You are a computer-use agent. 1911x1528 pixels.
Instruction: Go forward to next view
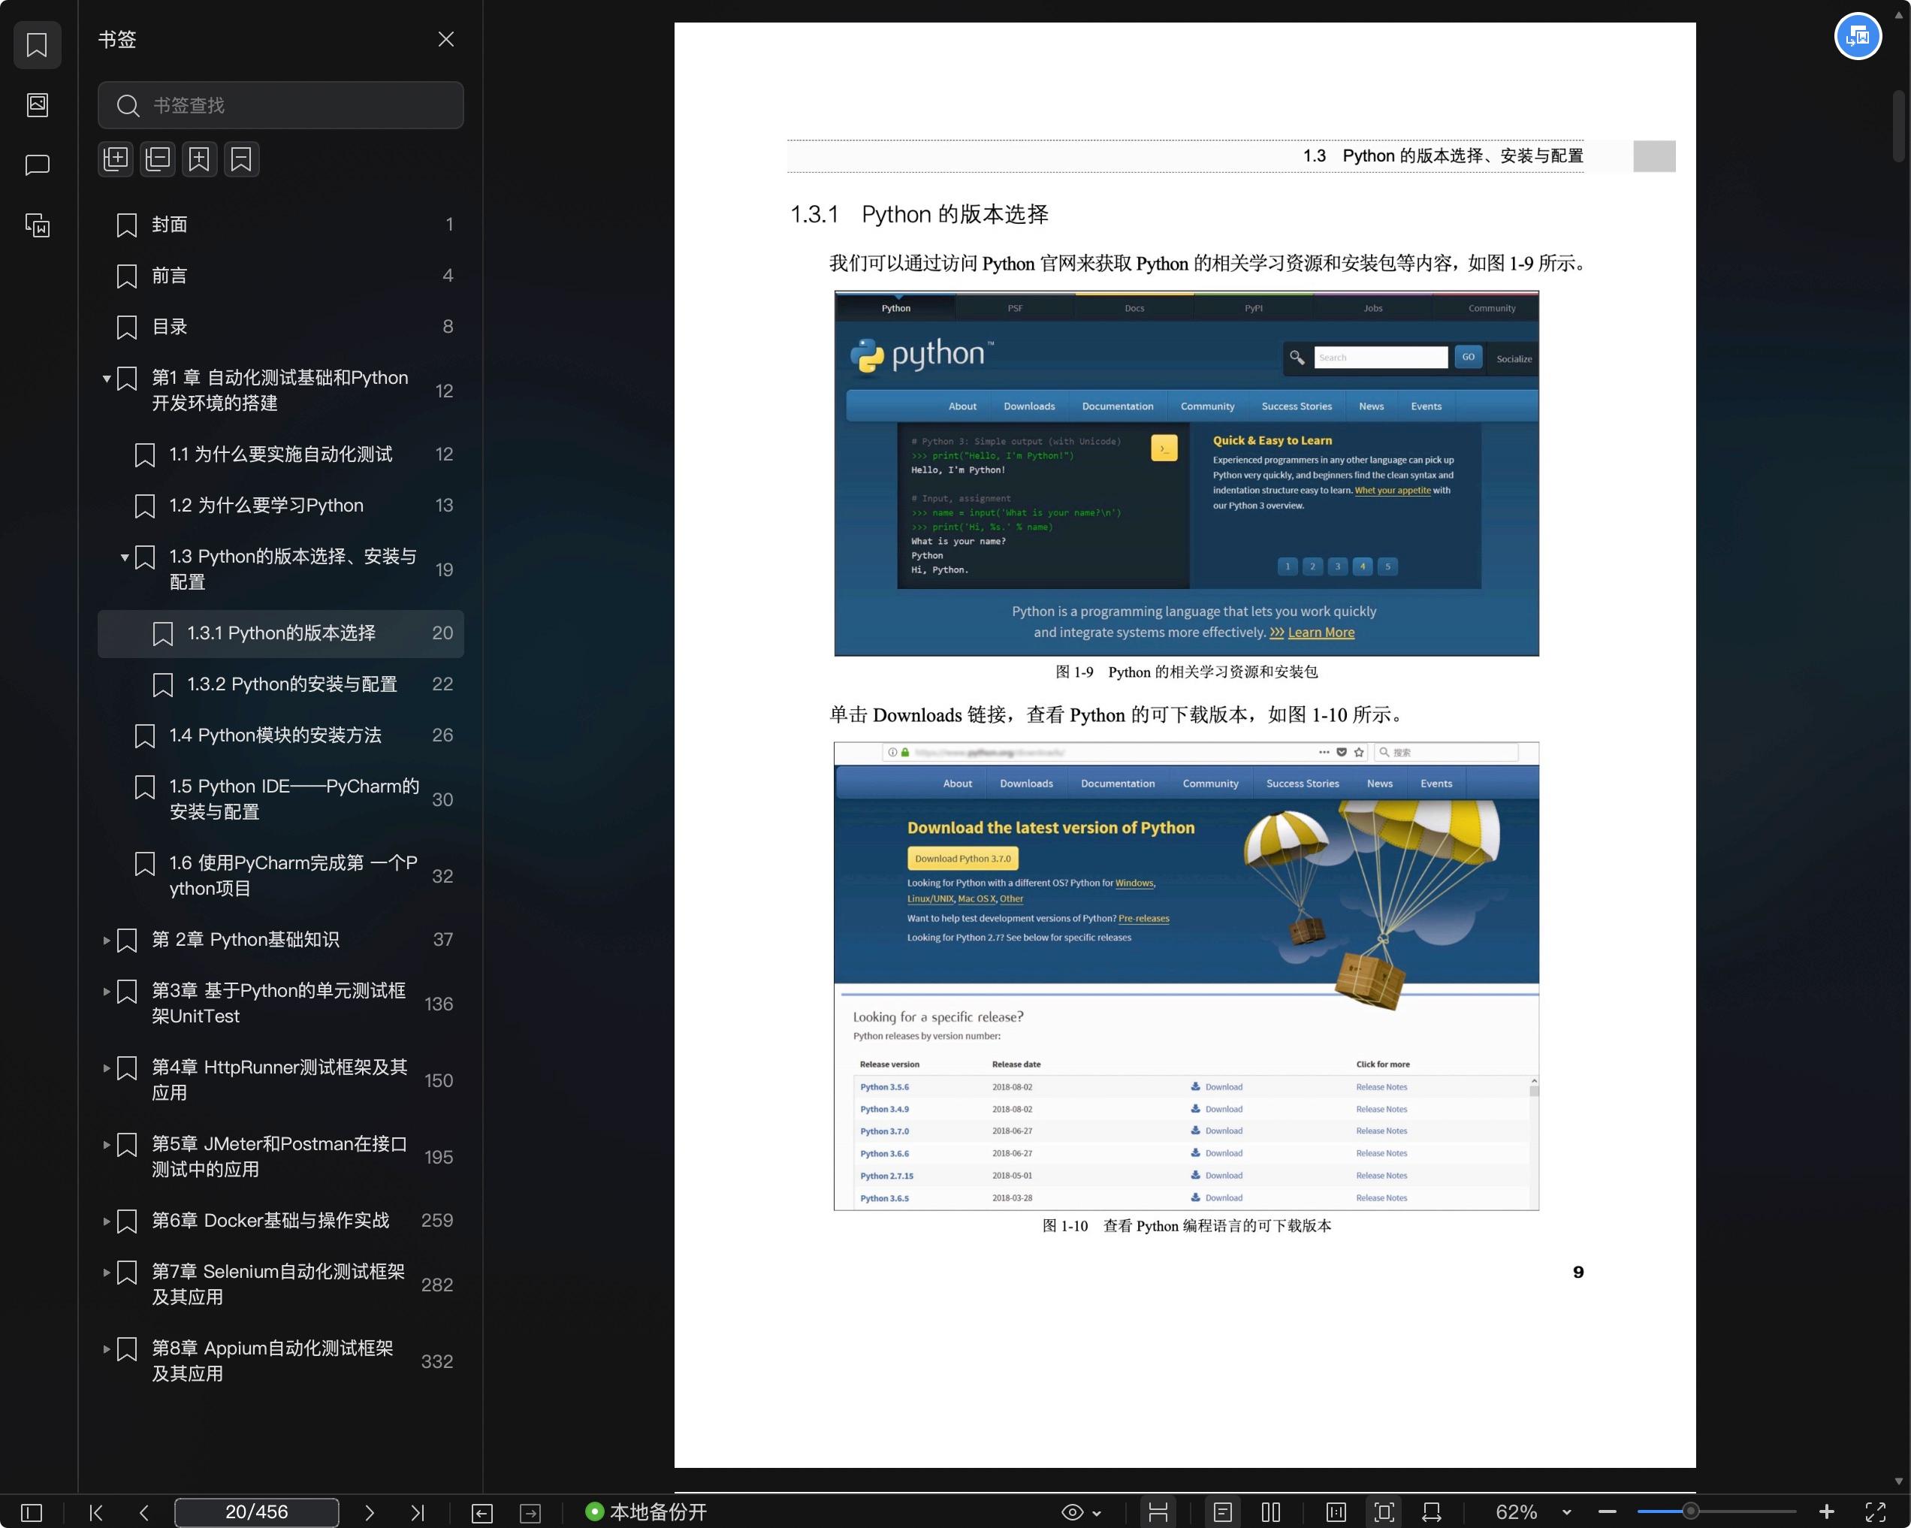[x=530, y=1513]
